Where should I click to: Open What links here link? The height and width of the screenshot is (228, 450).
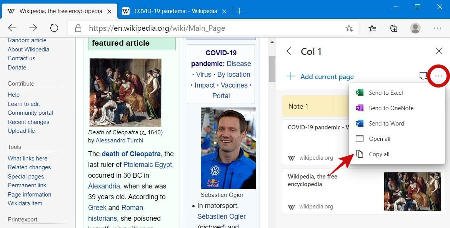point(28,158)
